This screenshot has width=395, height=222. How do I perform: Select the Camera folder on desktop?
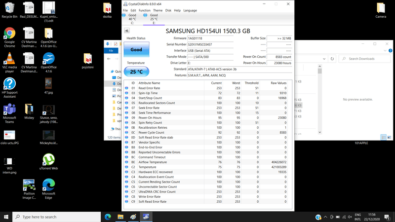click(x=381, y=10)
